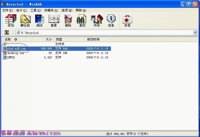Close the WinRAR window
Screen dimensions: 200x137
195,4
